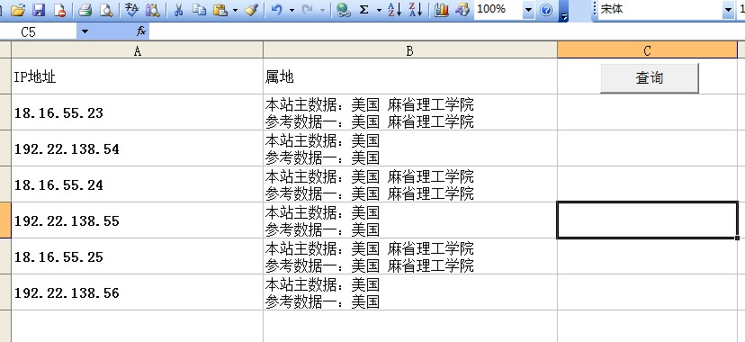Open the 100% zoom dropdown arrow

pyautogui.click(x=529, y=10)
